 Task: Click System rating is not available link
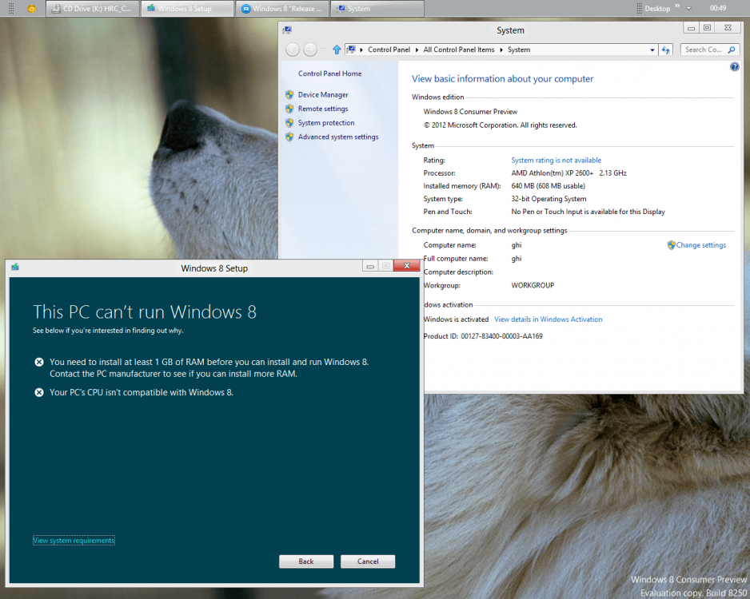(556, 160)
